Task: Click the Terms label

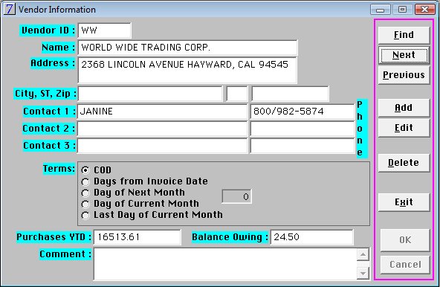Action: pyautogui.click(x=59, y=169)
